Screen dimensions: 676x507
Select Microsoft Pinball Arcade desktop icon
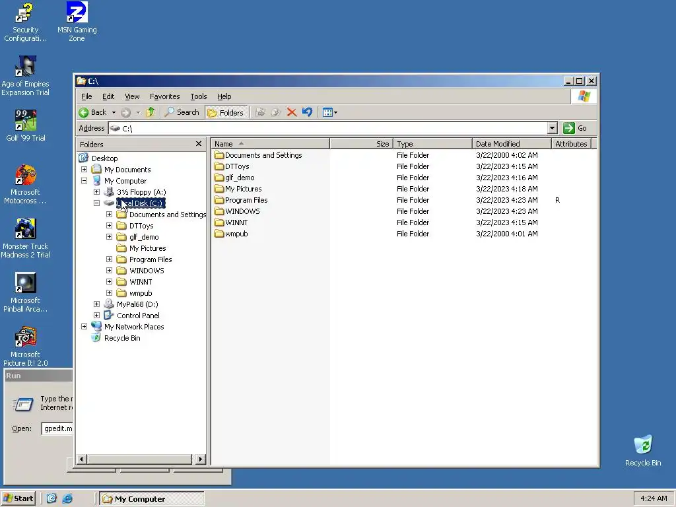click(25, 292)
